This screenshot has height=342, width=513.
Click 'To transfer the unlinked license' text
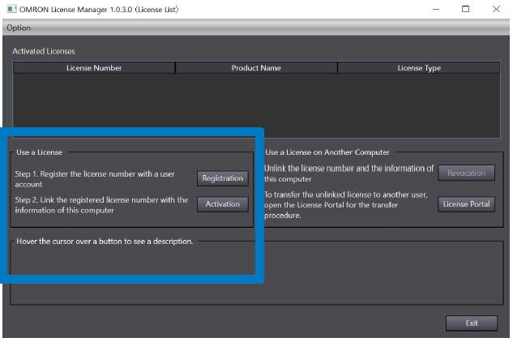346,205
